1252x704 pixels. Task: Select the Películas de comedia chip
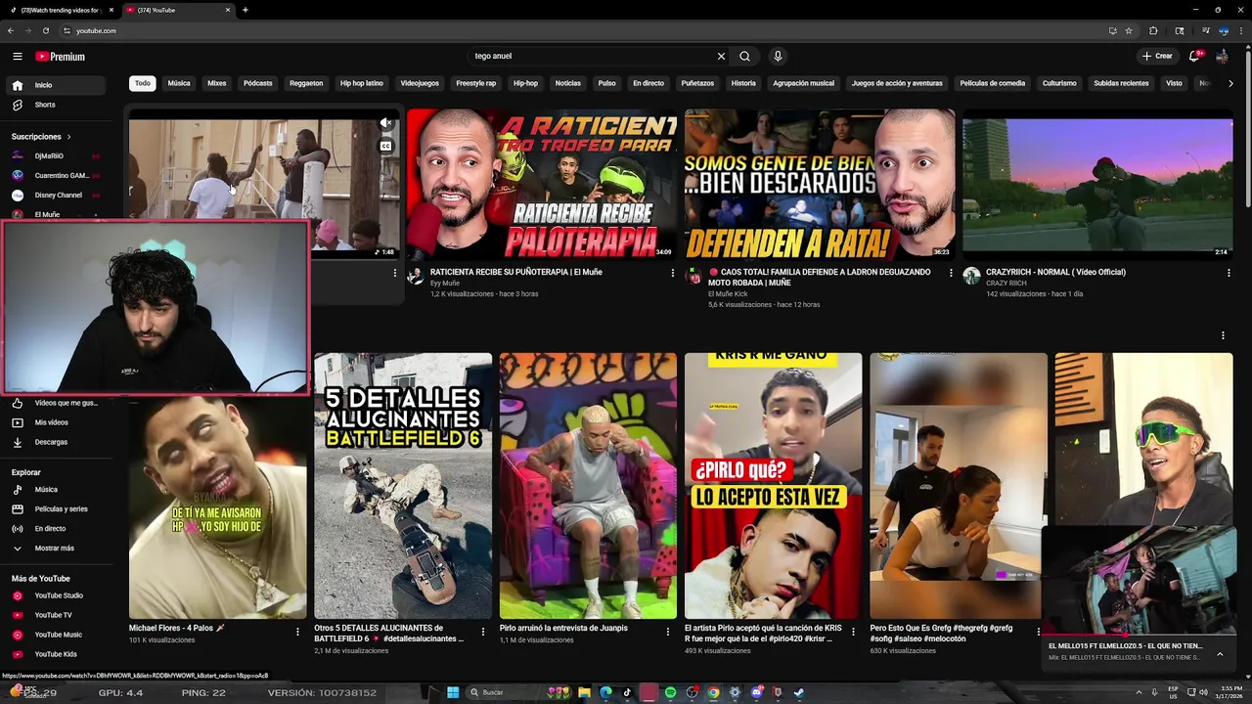(x=993, y=83)
